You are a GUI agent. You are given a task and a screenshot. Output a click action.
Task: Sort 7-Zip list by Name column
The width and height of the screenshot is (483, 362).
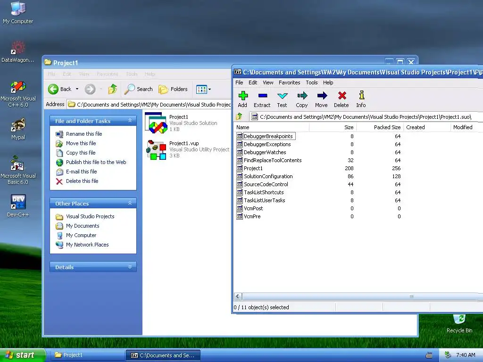point(271,127)
